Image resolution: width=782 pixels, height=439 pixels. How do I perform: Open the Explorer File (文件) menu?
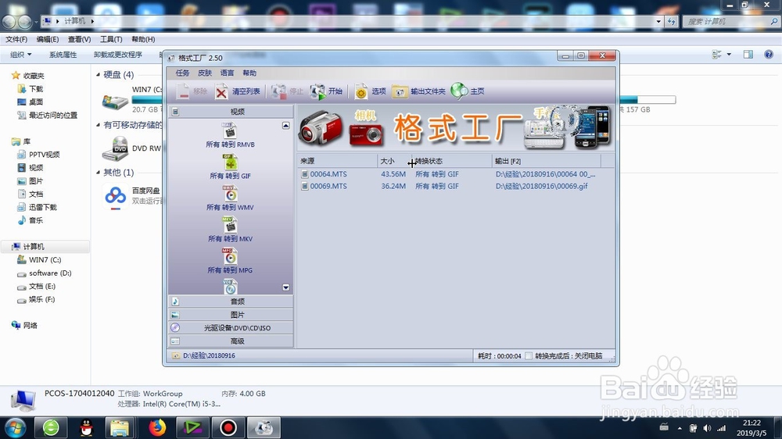coord(16,39)
